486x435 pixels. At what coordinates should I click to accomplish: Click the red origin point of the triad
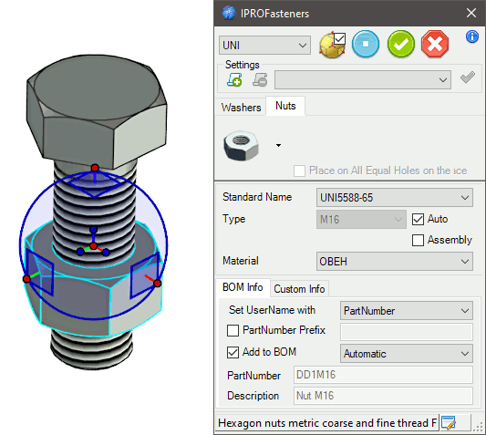tap(93, 246)
